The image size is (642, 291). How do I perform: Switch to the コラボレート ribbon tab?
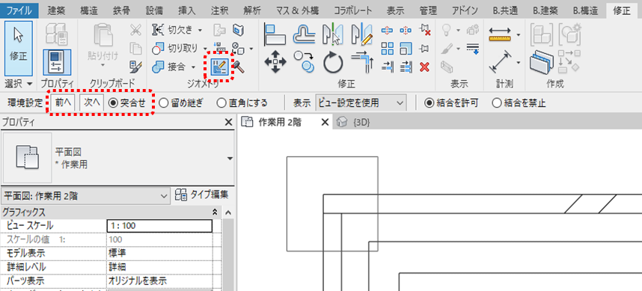click(x=353, y=10)
